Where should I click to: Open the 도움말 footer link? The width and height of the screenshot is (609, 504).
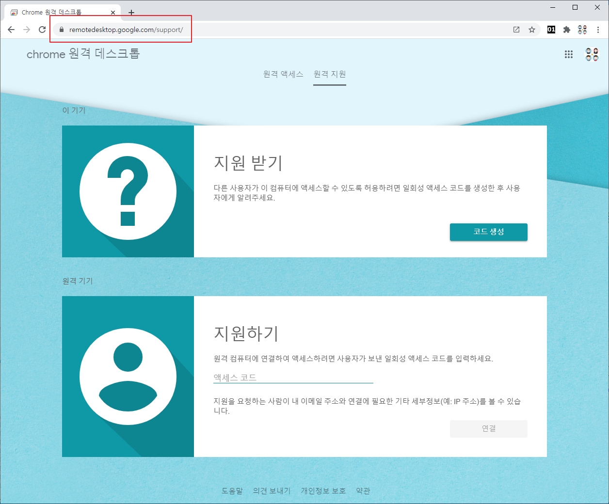(x=232, y=491)
